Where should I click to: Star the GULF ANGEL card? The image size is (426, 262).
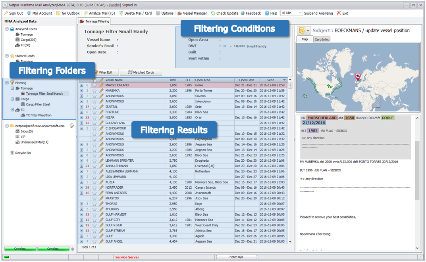coord(94,241)
